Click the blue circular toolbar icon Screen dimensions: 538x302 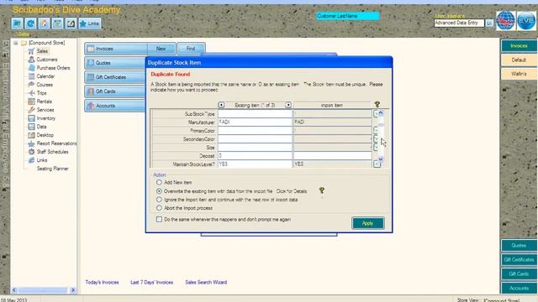pos(30,23)
